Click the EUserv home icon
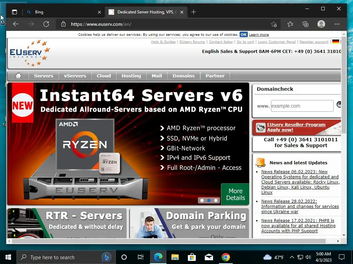 coord(18,76)
